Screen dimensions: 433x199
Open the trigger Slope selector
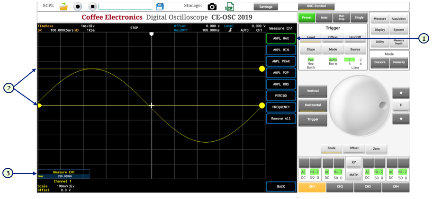coord(311,49)
